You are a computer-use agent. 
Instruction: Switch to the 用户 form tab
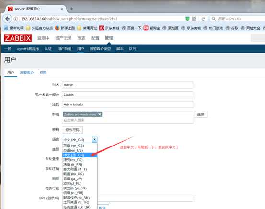[x=11, y=73]
